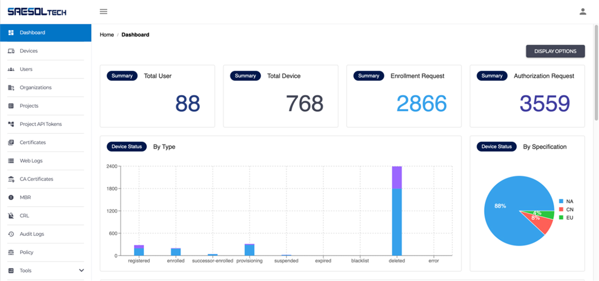Click the DISPLAY OPTIONS button
Image resolution: width=599 pixels, height=281 pixels.
click(x=555, y=51)
